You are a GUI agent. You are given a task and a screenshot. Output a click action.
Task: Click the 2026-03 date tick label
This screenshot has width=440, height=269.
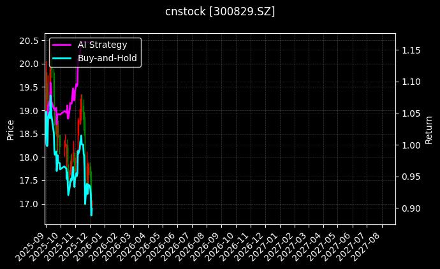(118, 246)
